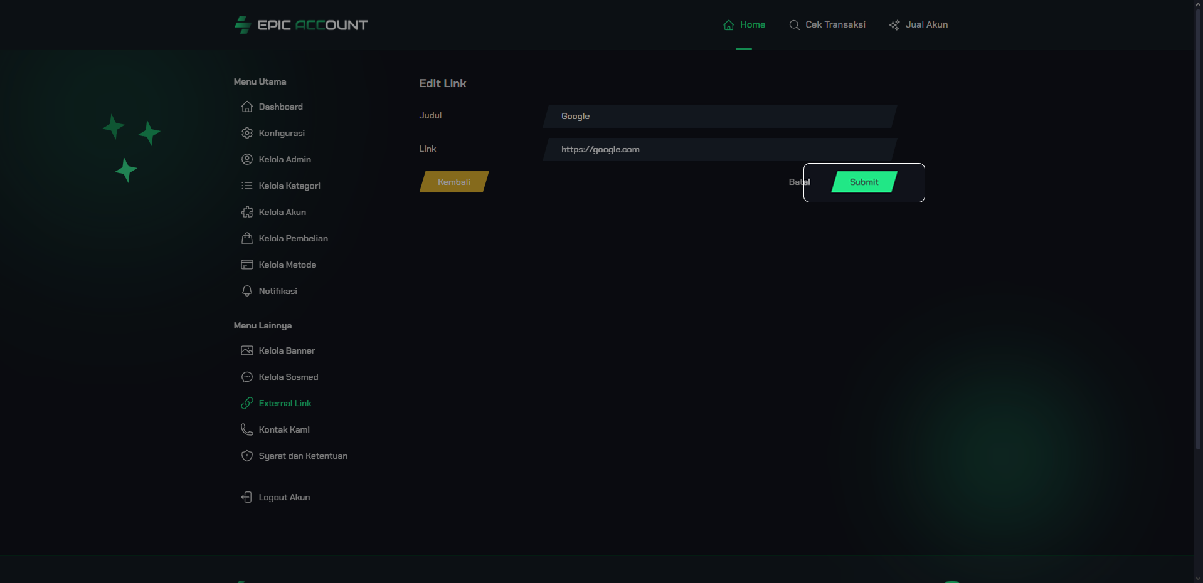Click the Notifikasi bell icon
This screenshot has width=1203, height=583.
pos(247,291)
